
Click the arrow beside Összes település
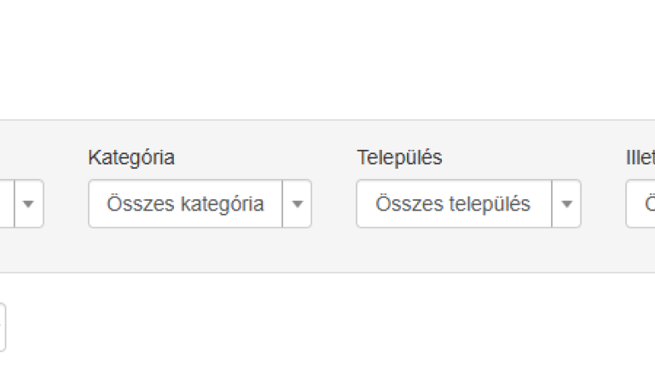[x=566, y=204]
